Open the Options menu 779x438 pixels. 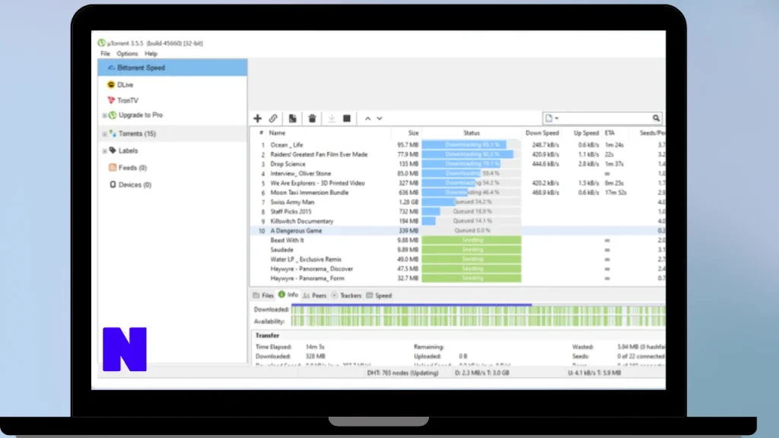127,54
